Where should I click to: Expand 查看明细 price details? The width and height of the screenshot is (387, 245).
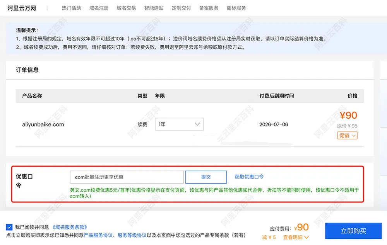[296, 237]
